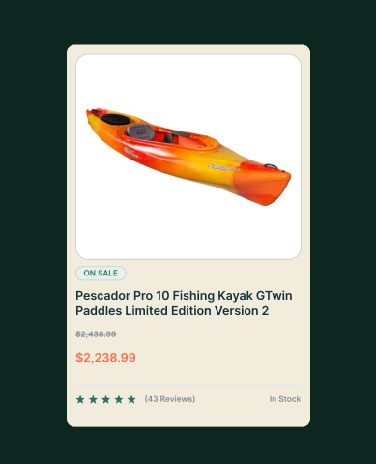The image size is (376, 464).
Task: Click the crossed-out $2,438.99 price
Action: click(96, 334)
